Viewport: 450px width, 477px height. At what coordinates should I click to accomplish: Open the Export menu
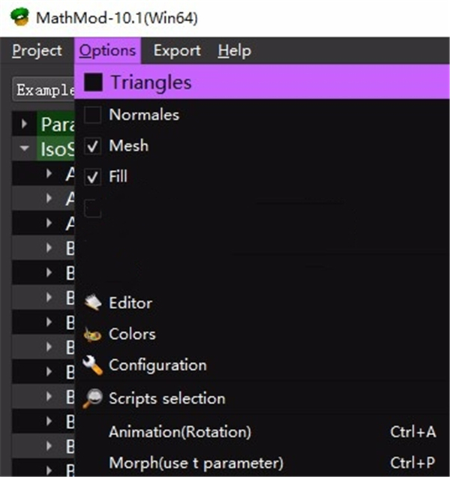click(177, 51)
